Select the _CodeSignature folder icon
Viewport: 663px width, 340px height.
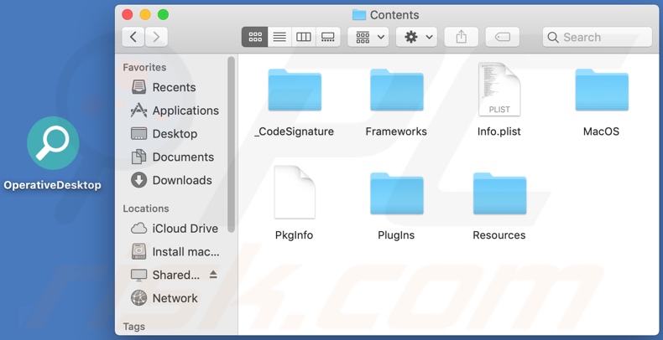tap(295, 90)
